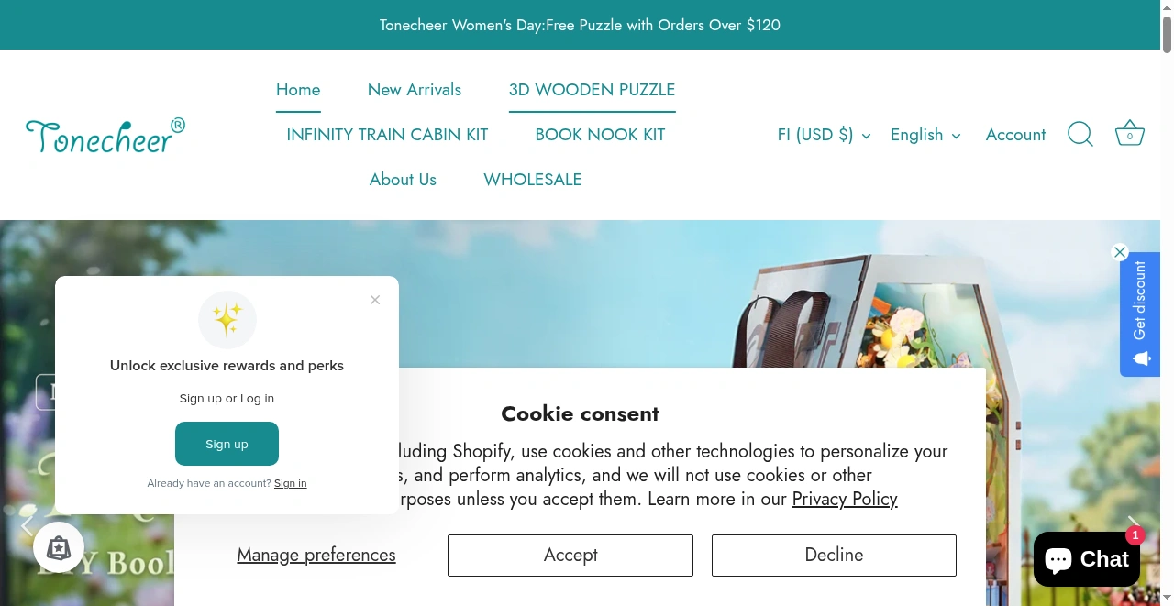This screenshot has height=606, width=1174.
Task: Open the shopping cart basket icon
Action: (x=1129, y=133)
